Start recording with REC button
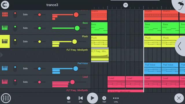The width and height of the screenshot is (185, 104). pyautogui.click(x=69, y=99)
